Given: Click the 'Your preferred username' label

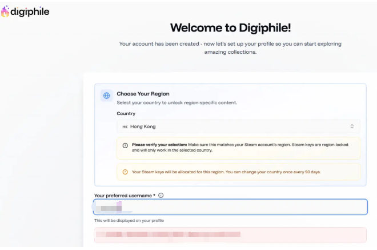Looking at the screenshot, I should pyautogui.click(x=125, y=195).
